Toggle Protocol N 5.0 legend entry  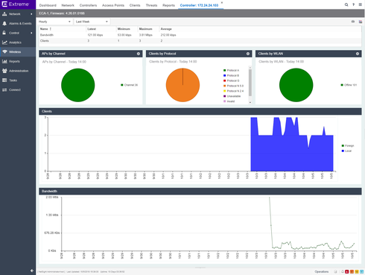[x=233, y=86]
